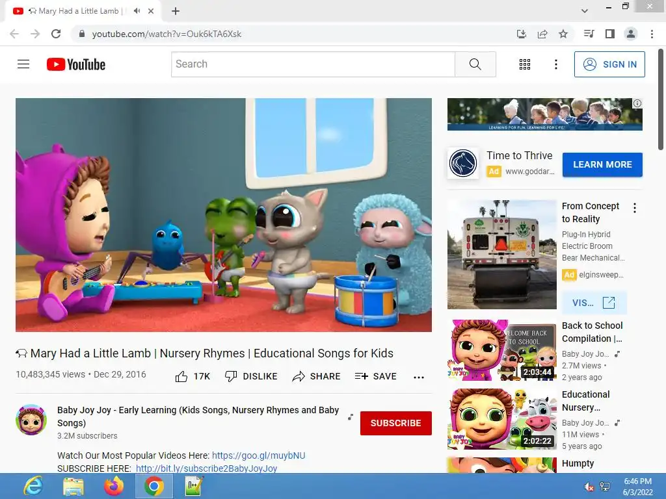Open the goo.gl/muybNU link
This screenshot has width=666, height=499.
258,455
